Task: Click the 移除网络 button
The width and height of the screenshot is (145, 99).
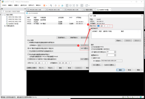Action: (x=74, y=38)
